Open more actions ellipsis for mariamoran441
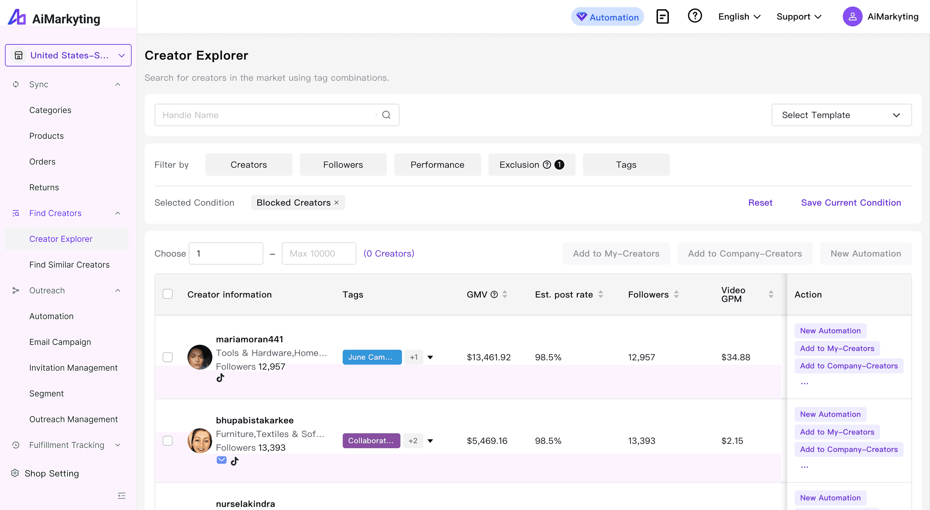 tap(804, 383)
